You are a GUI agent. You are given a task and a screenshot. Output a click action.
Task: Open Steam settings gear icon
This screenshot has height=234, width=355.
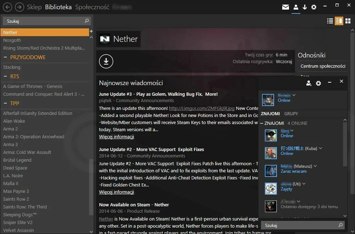(313, 7)
